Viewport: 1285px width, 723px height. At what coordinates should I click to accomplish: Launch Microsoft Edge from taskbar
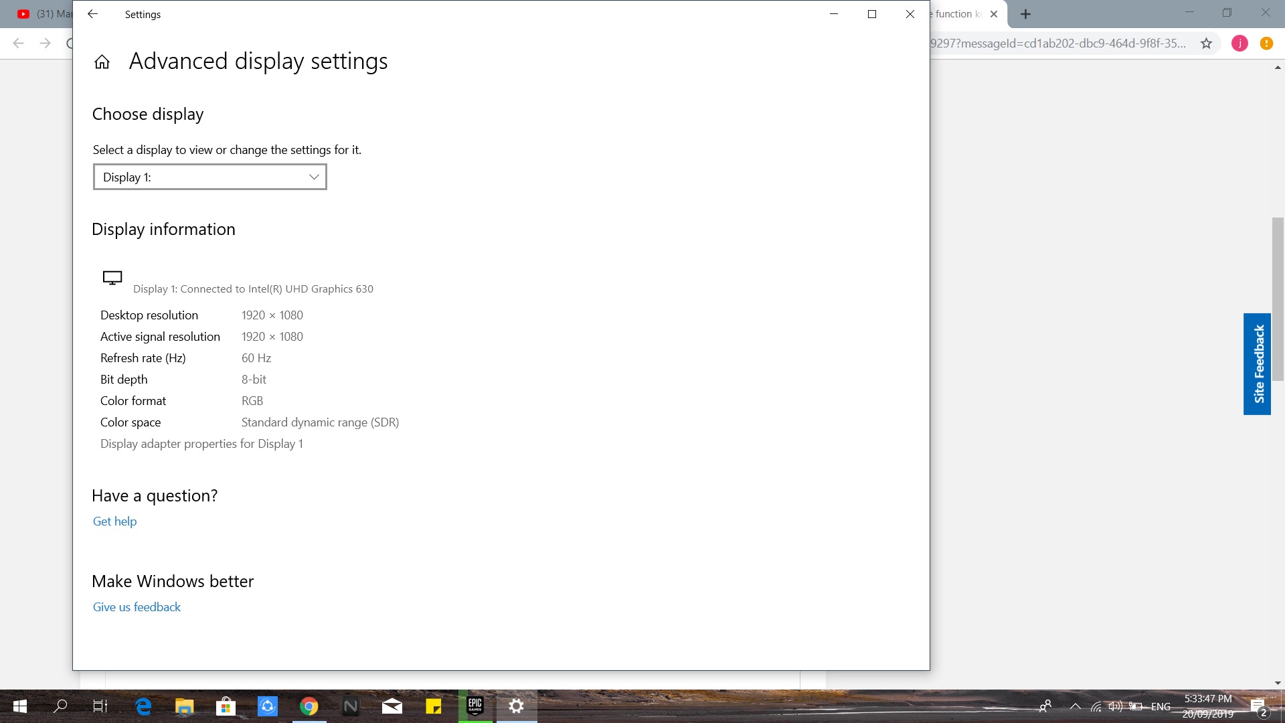tap(143, 706)
